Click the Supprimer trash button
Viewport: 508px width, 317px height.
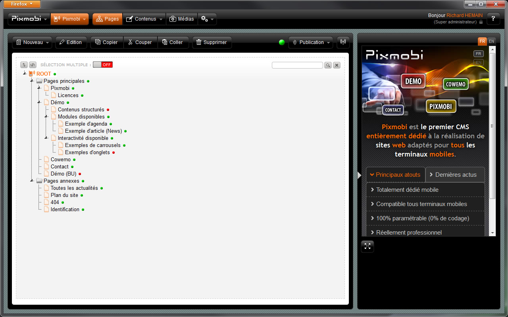pos(212,42)
